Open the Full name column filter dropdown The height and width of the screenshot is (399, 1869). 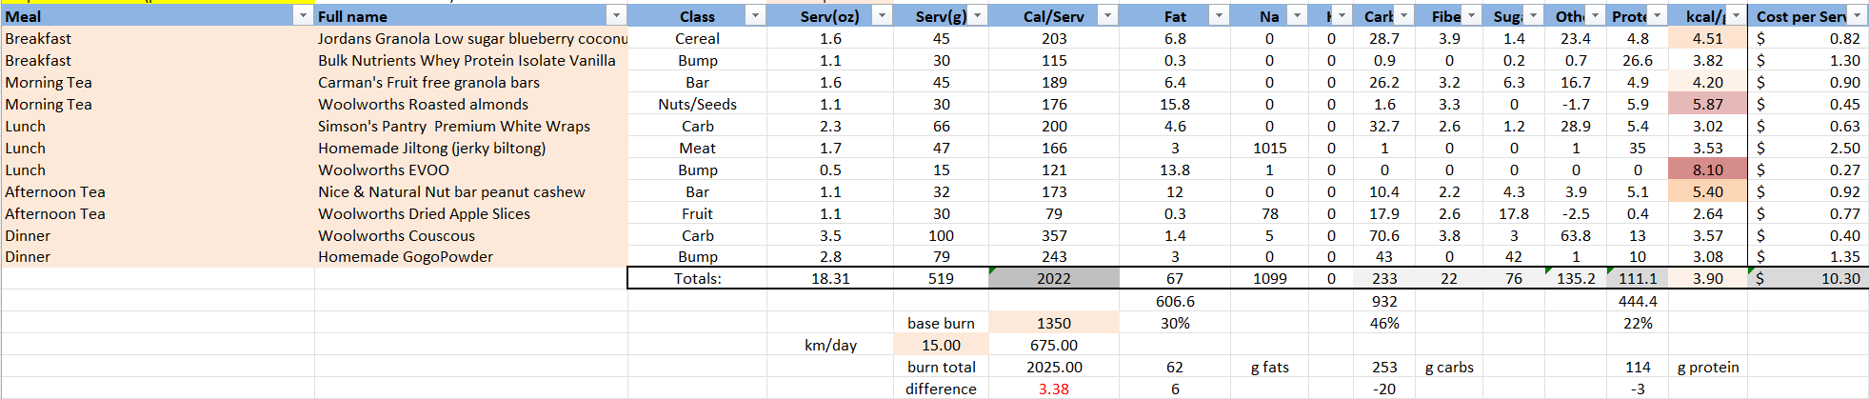616,16
